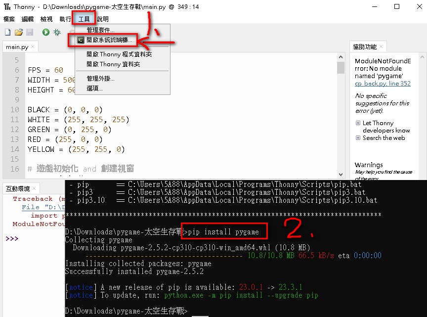
Task: Click pip3.10 path line in terminal
Action: coord(223,200)
